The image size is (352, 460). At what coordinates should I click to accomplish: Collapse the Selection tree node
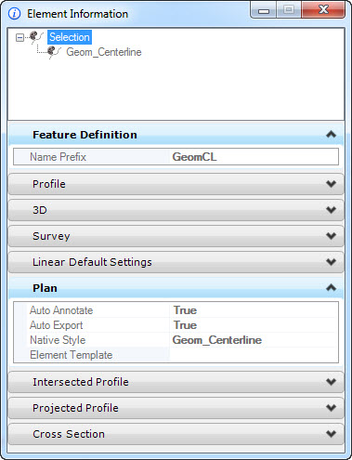click(x=20, y=38)
